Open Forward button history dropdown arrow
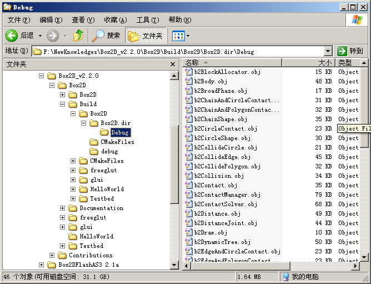This screenshot has width=371, height=284. (x=66, y=36)
